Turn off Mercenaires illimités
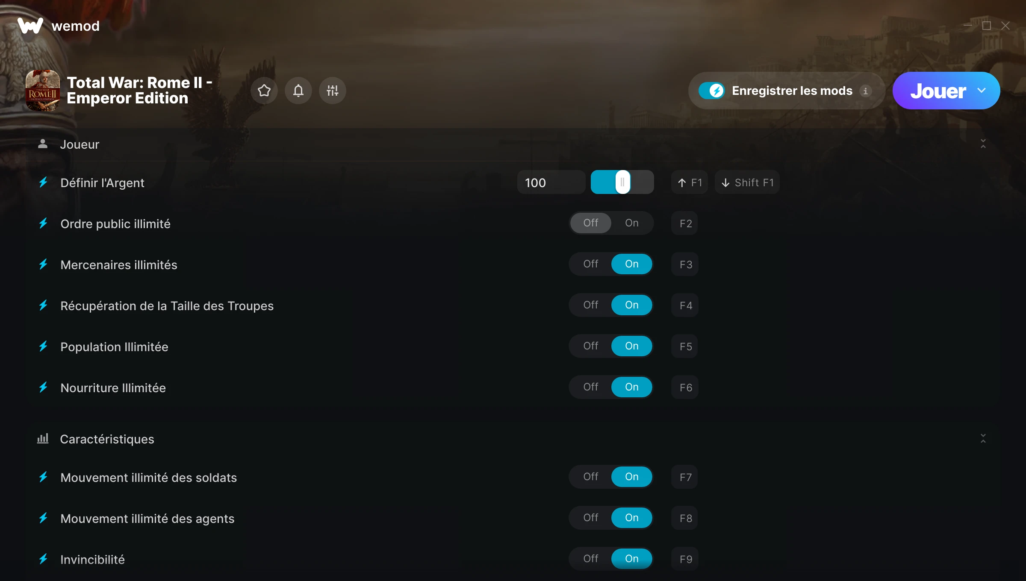This screenshot has width=1026, height=581. [591, 264]
